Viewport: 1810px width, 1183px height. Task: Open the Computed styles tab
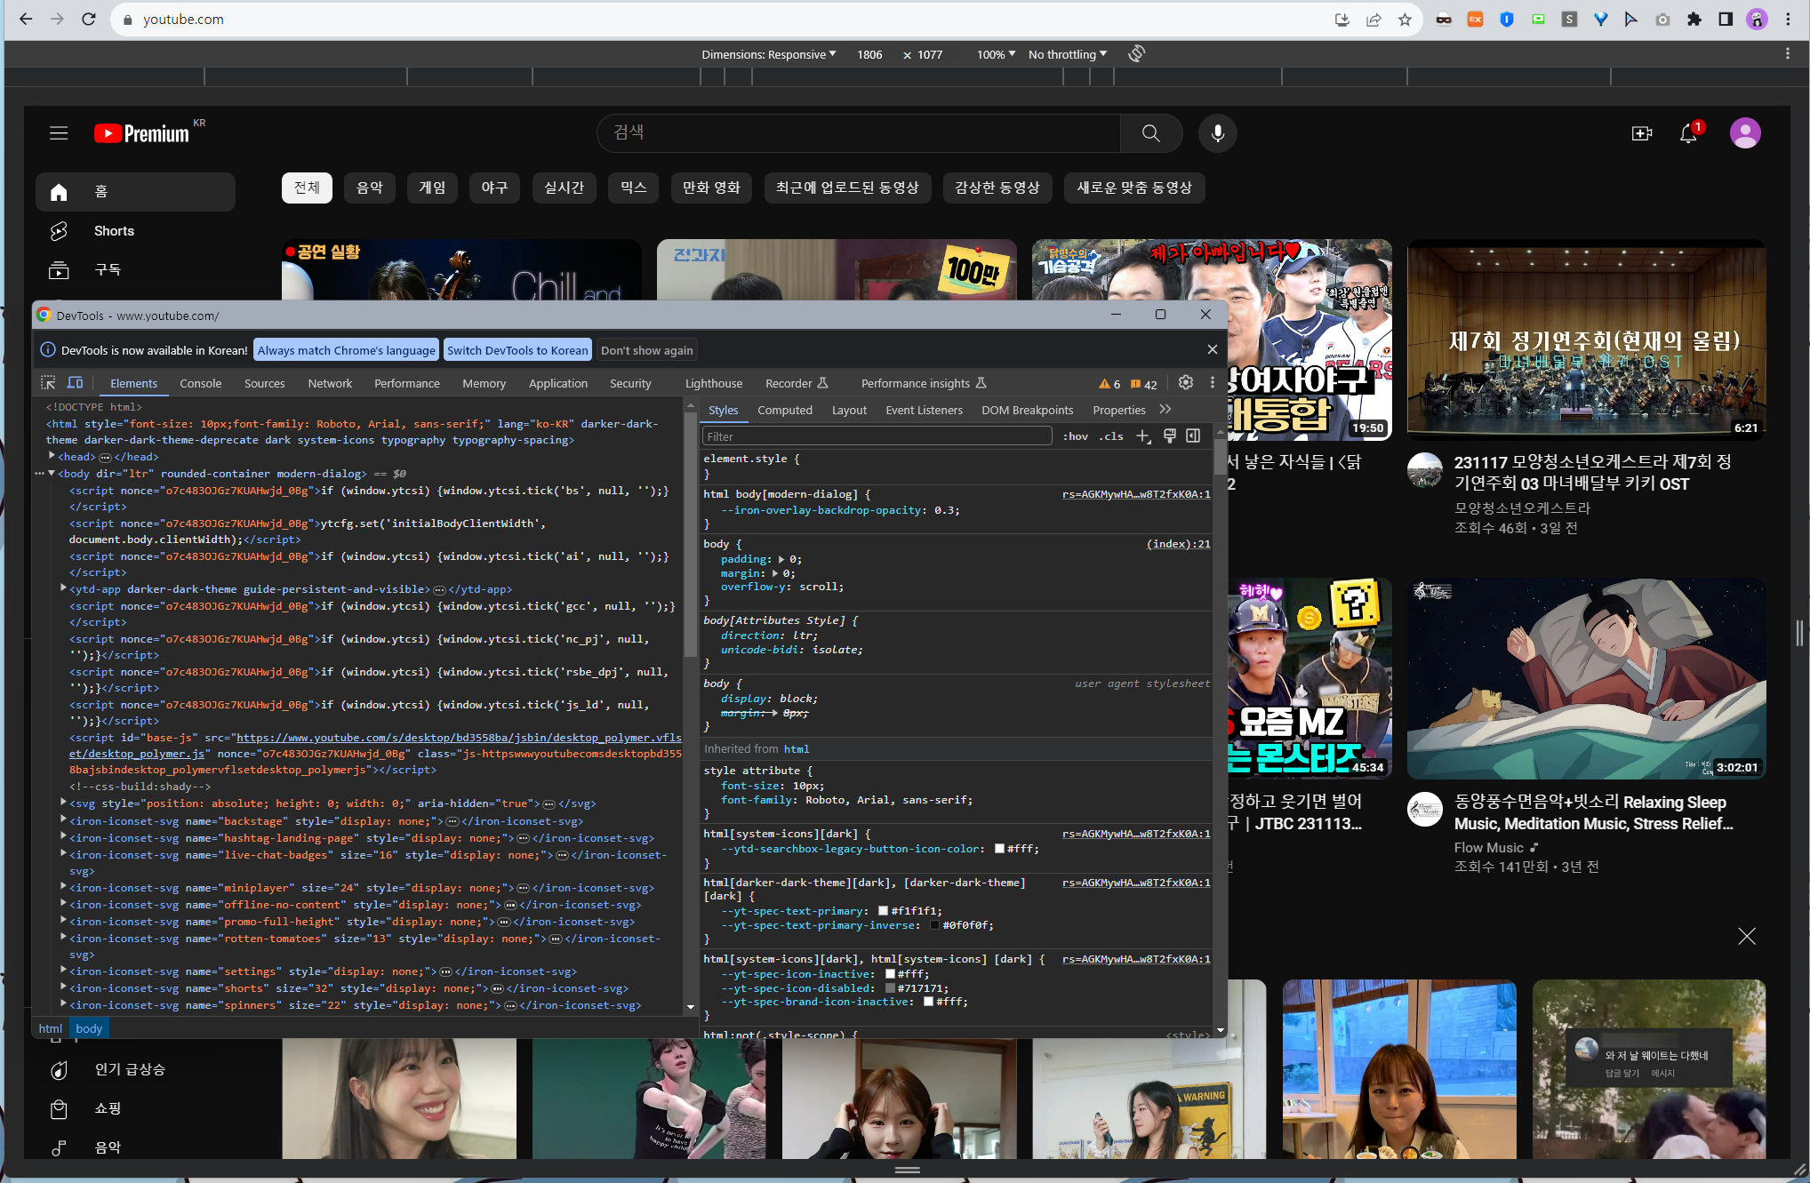click(784, 410)
